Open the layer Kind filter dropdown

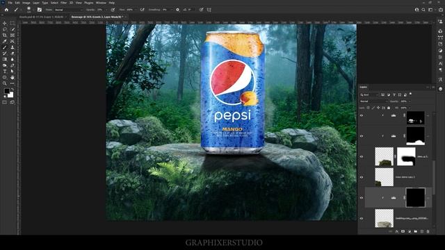click(x=369, y=94)
